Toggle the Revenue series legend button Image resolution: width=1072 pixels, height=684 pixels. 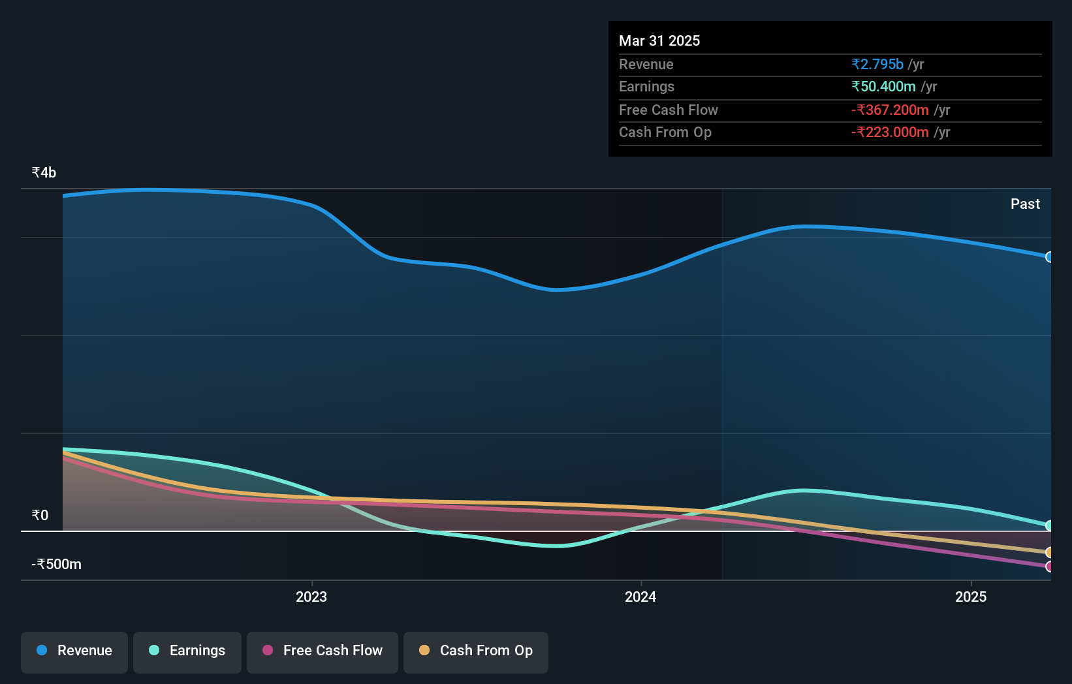coord(74,652)
